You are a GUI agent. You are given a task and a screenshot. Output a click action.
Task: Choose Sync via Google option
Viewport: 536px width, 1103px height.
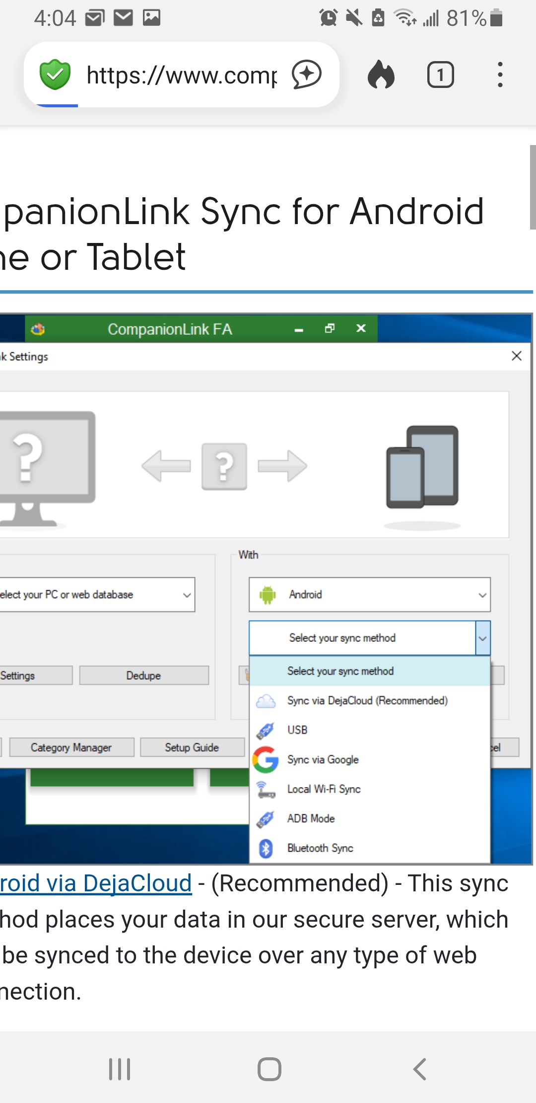[x=370, y=760]
